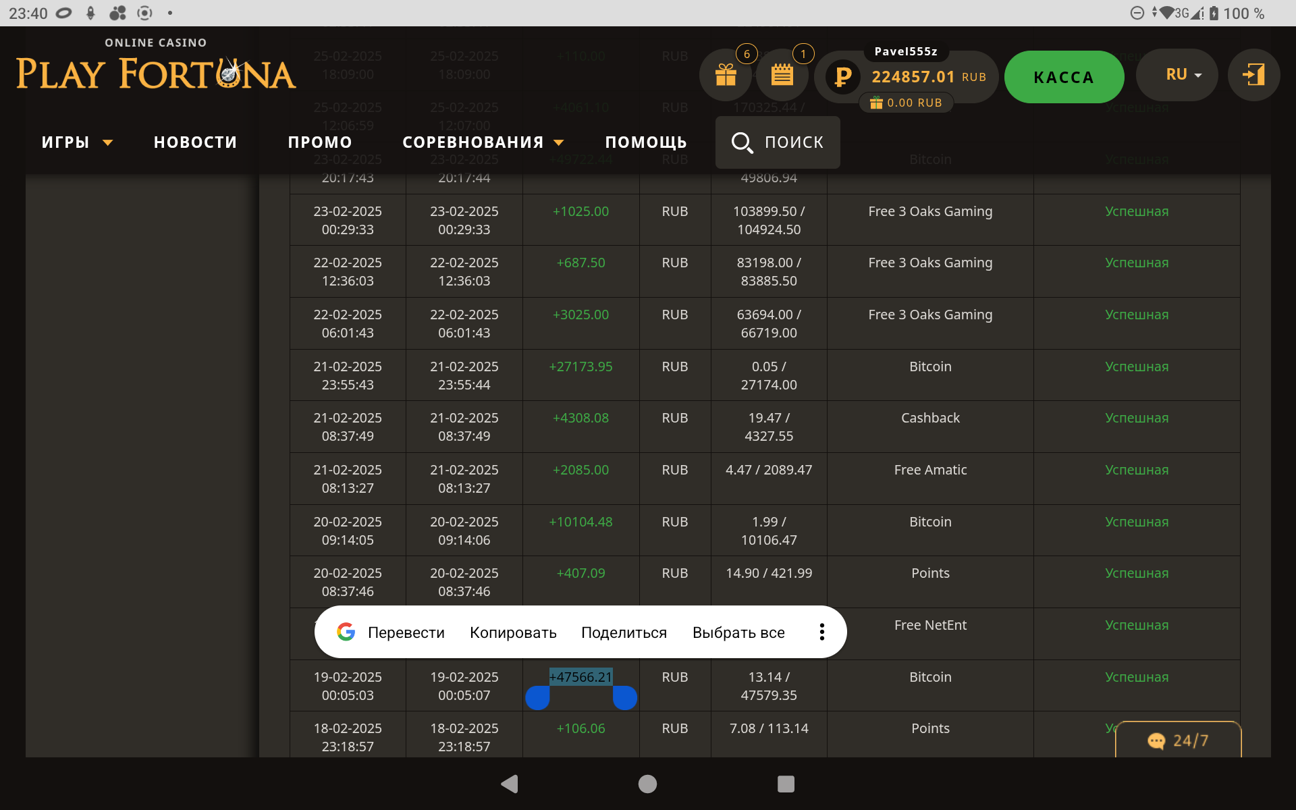Open the calendar notifications icon

[x=782, y=75]
